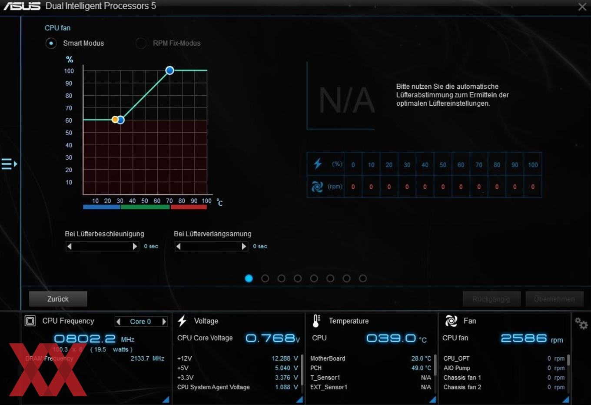Select the first fan page dot
This screenshot has height=405, width=591.
249,278
